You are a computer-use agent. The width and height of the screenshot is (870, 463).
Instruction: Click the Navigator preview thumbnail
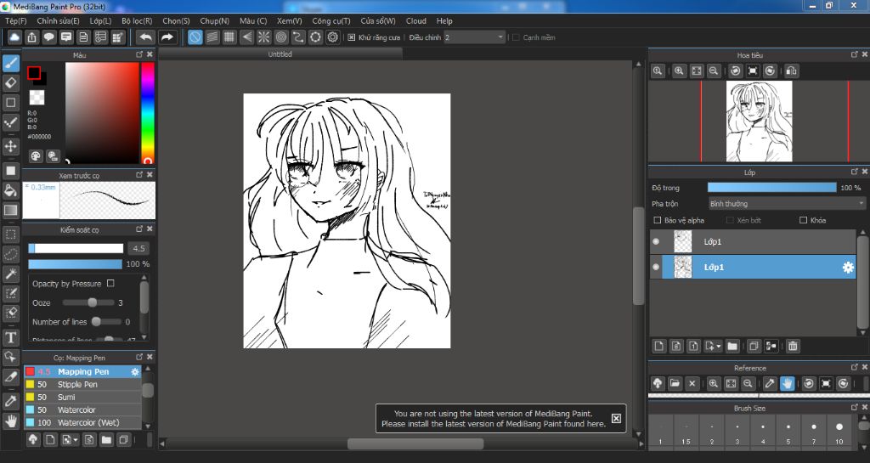point(759,121)
